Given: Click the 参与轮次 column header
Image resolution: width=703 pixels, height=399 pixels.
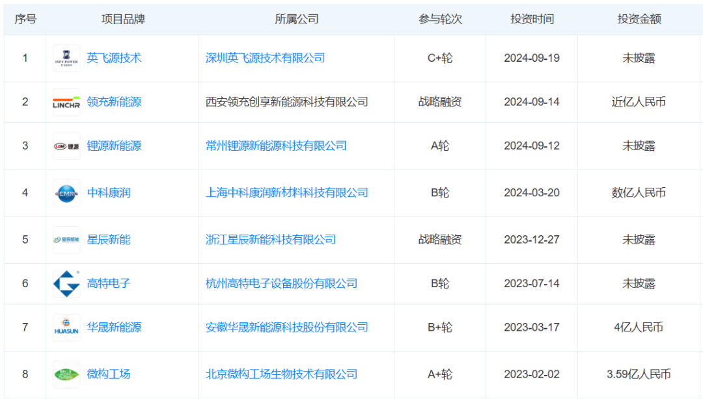Looking at the screenshot, I should tap(440, 19).
